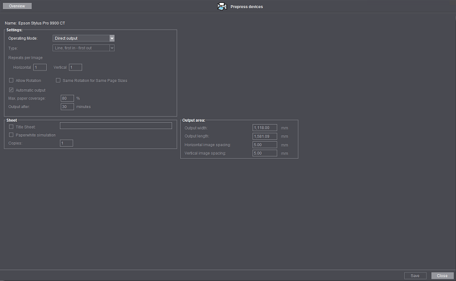Click the Horizontal repeats field
Image resolution: width=456 pixels, height=281 pixels.
[40, 68]
